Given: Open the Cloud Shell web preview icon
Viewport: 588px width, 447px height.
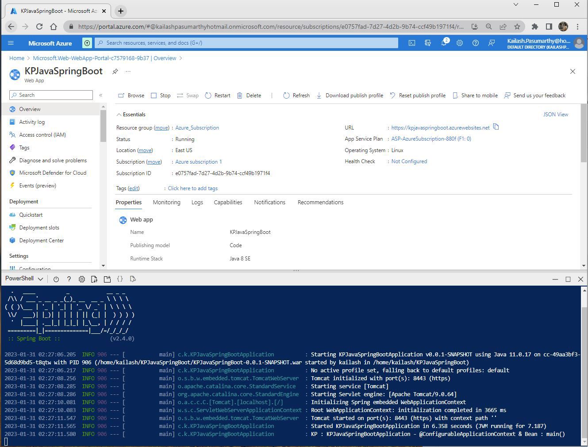Looking at the screenshot, I should [x=133, y=279].
